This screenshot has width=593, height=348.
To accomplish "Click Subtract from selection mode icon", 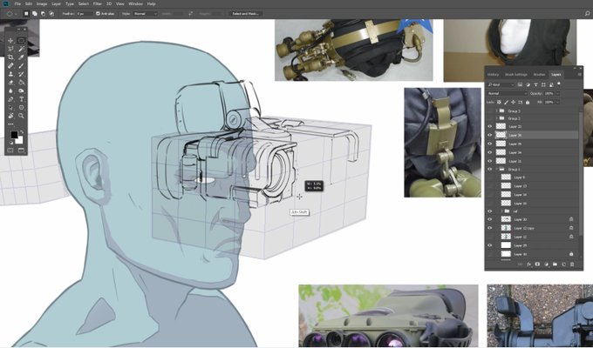I will point(43,14).
